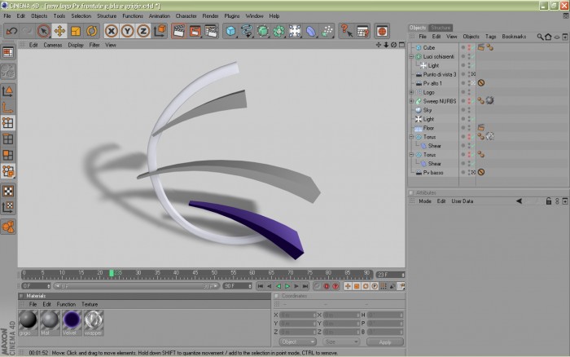
Task: Select the Move tool icon
Action: coord(59,31)
